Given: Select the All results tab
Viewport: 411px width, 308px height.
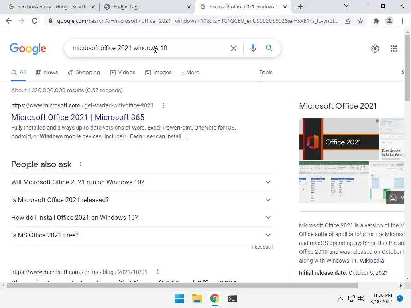Looking at the screenshot, I should (x=18, y=72).
